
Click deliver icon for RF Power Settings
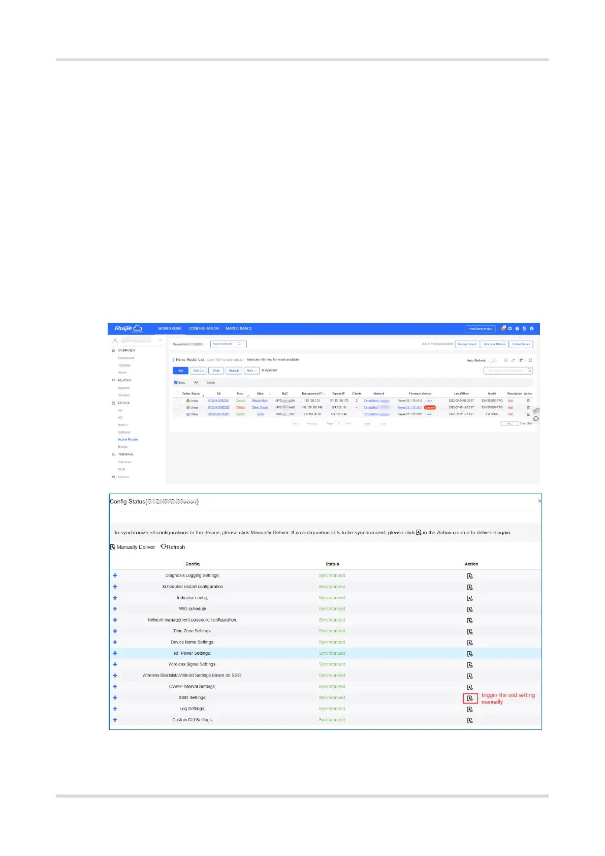[x=470, y=654]
